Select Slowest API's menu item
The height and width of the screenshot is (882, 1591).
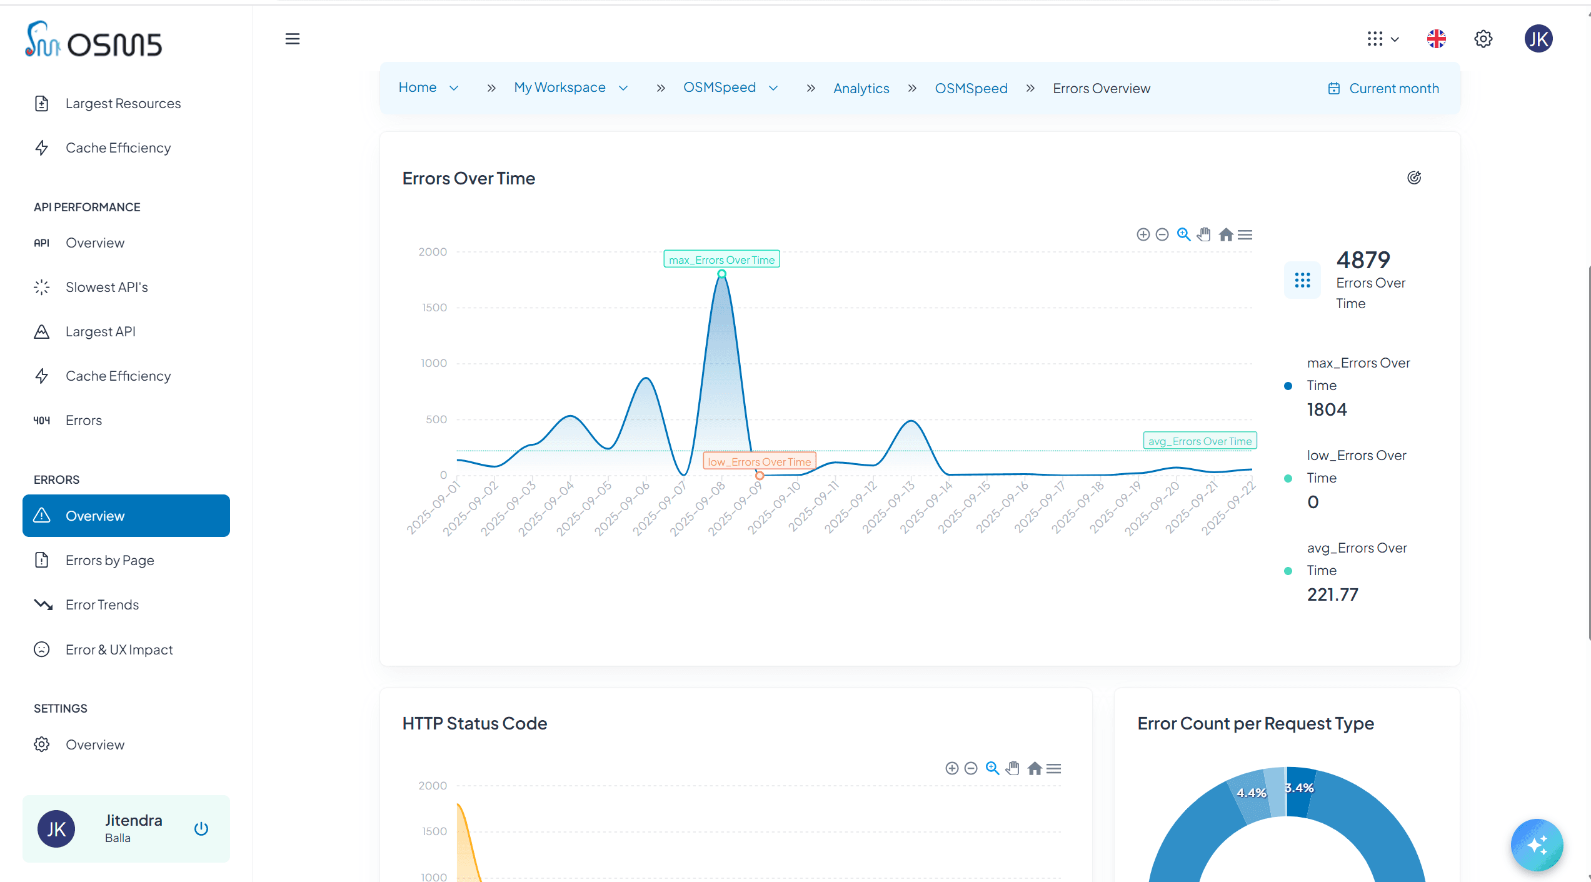pyautogui.click(x=107, y=287)
